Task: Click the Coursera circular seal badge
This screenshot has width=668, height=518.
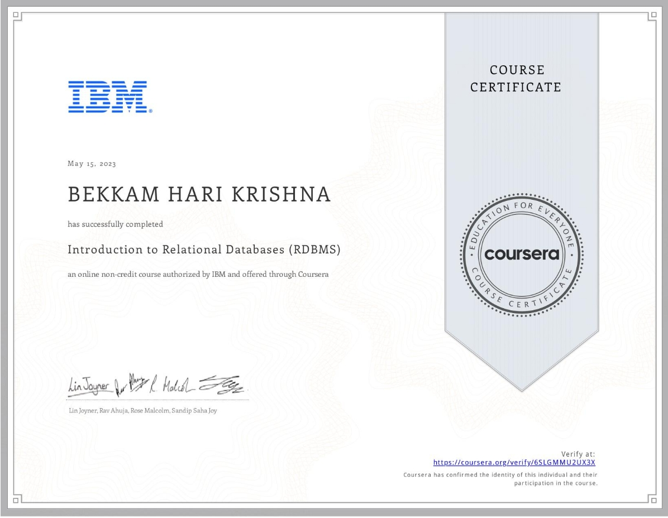Action: tap(522, 254)
